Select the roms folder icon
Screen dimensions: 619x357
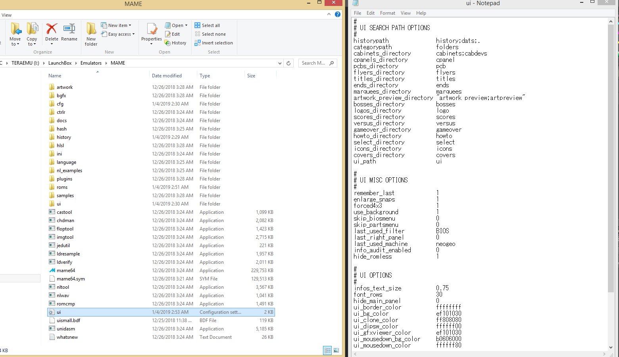[x=52, y=187]
